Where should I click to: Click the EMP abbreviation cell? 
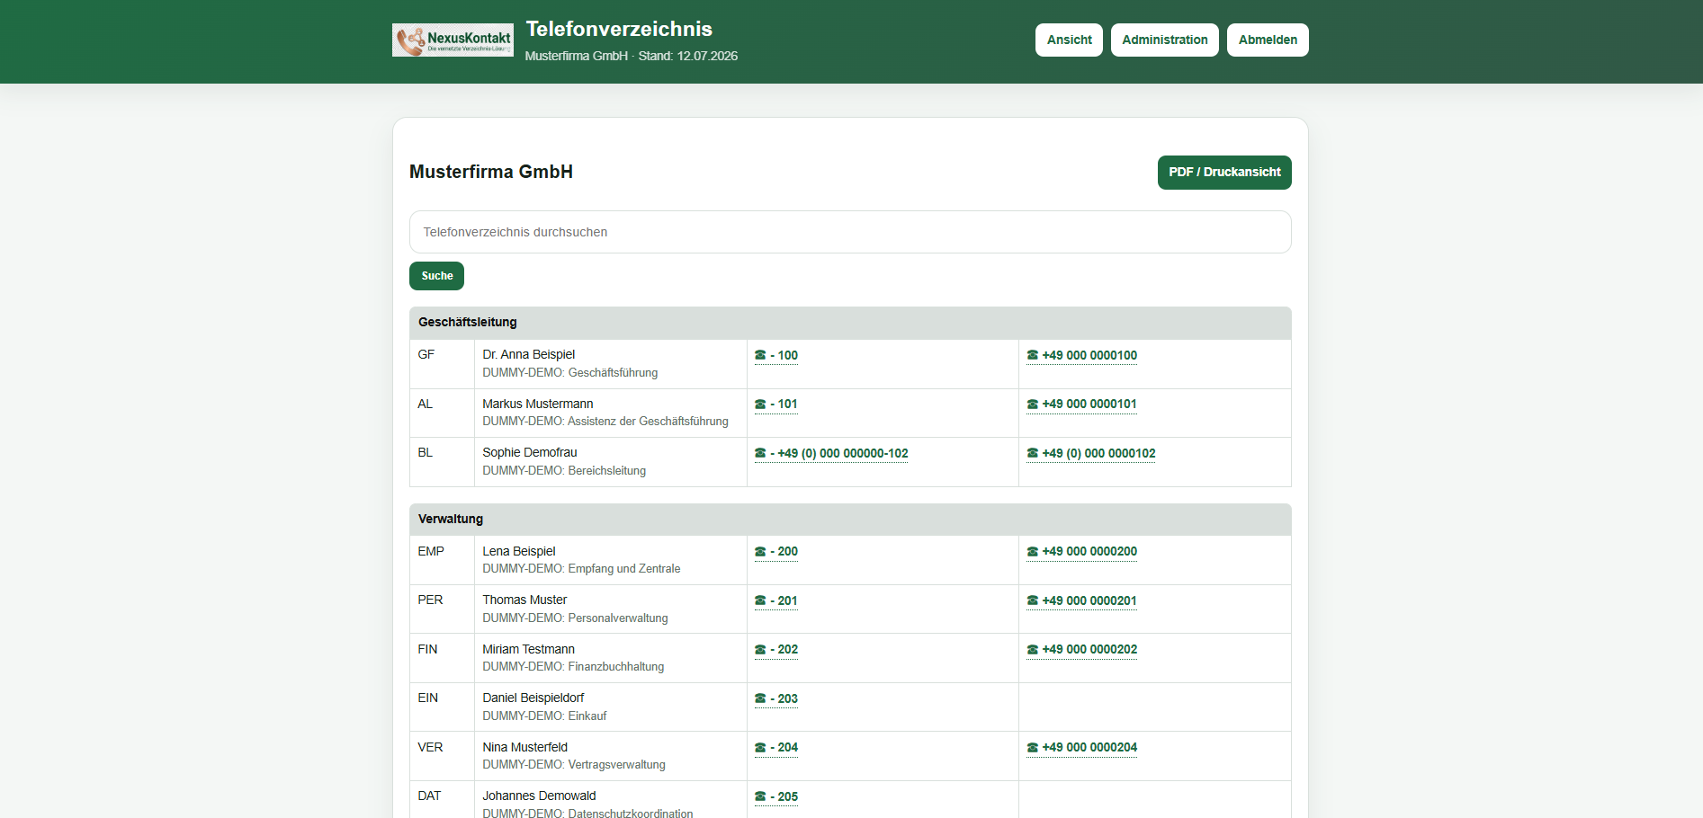(442, 560)
